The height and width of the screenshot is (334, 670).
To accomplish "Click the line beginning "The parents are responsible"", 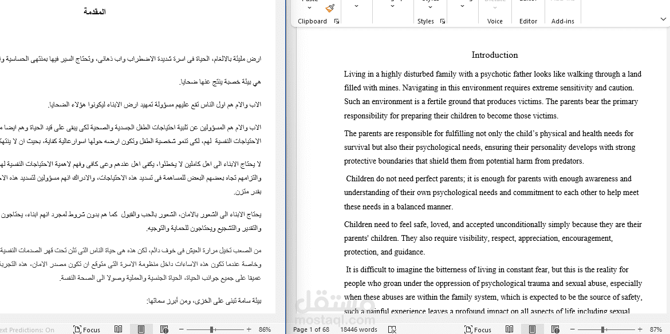I will (x=489, y=133).
